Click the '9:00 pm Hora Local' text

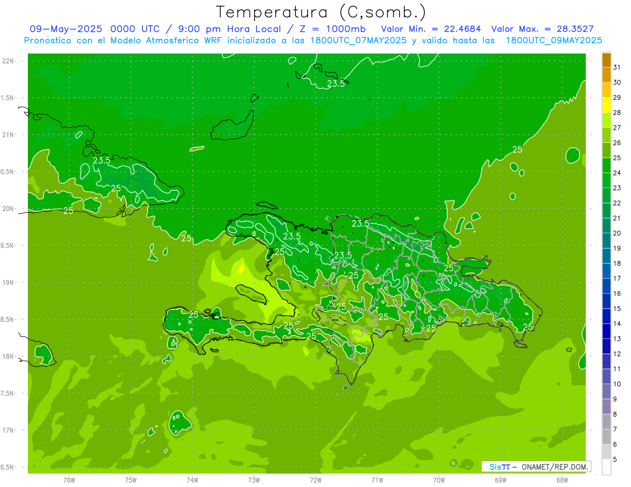(x=228, y=29)
